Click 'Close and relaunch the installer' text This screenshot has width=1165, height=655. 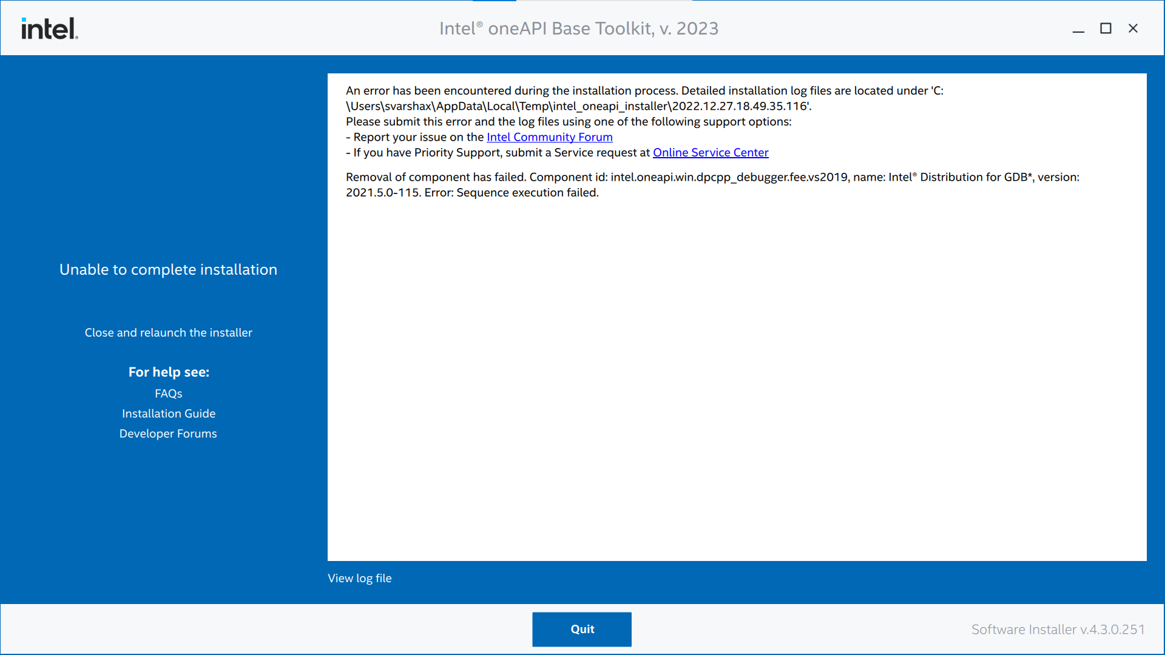tap(168, 332)
